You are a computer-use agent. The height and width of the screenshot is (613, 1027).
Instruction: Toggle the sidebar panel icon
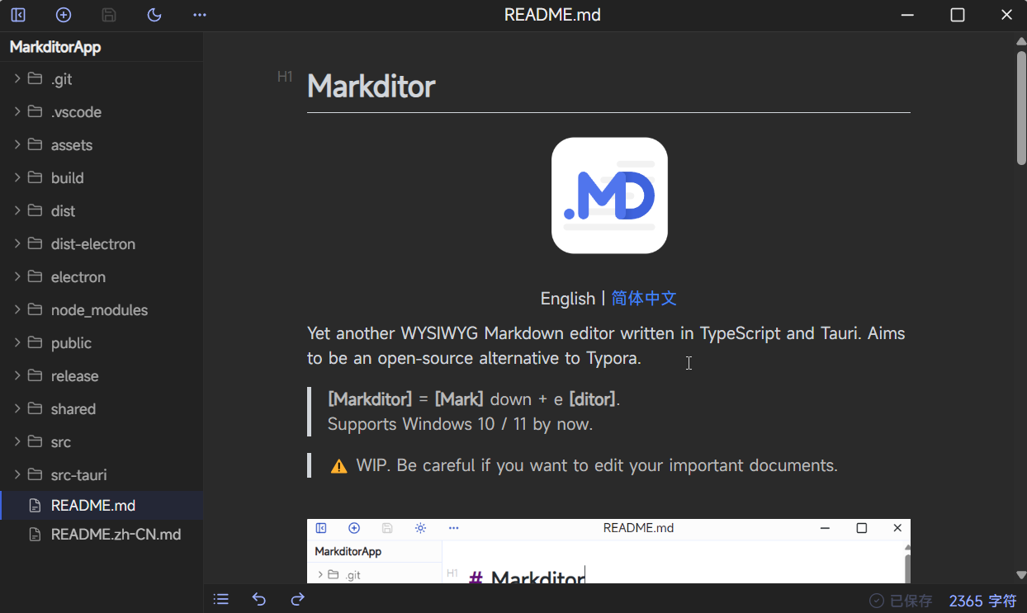18,15
